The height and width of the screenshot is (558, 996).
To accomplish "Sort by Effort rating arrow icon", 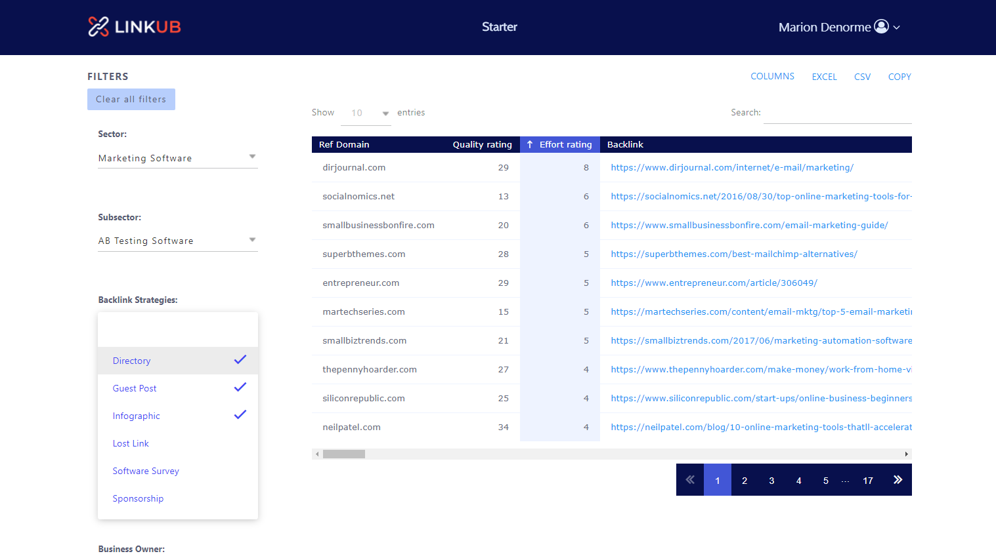I will pyautogui.click(x=530, y=144).
